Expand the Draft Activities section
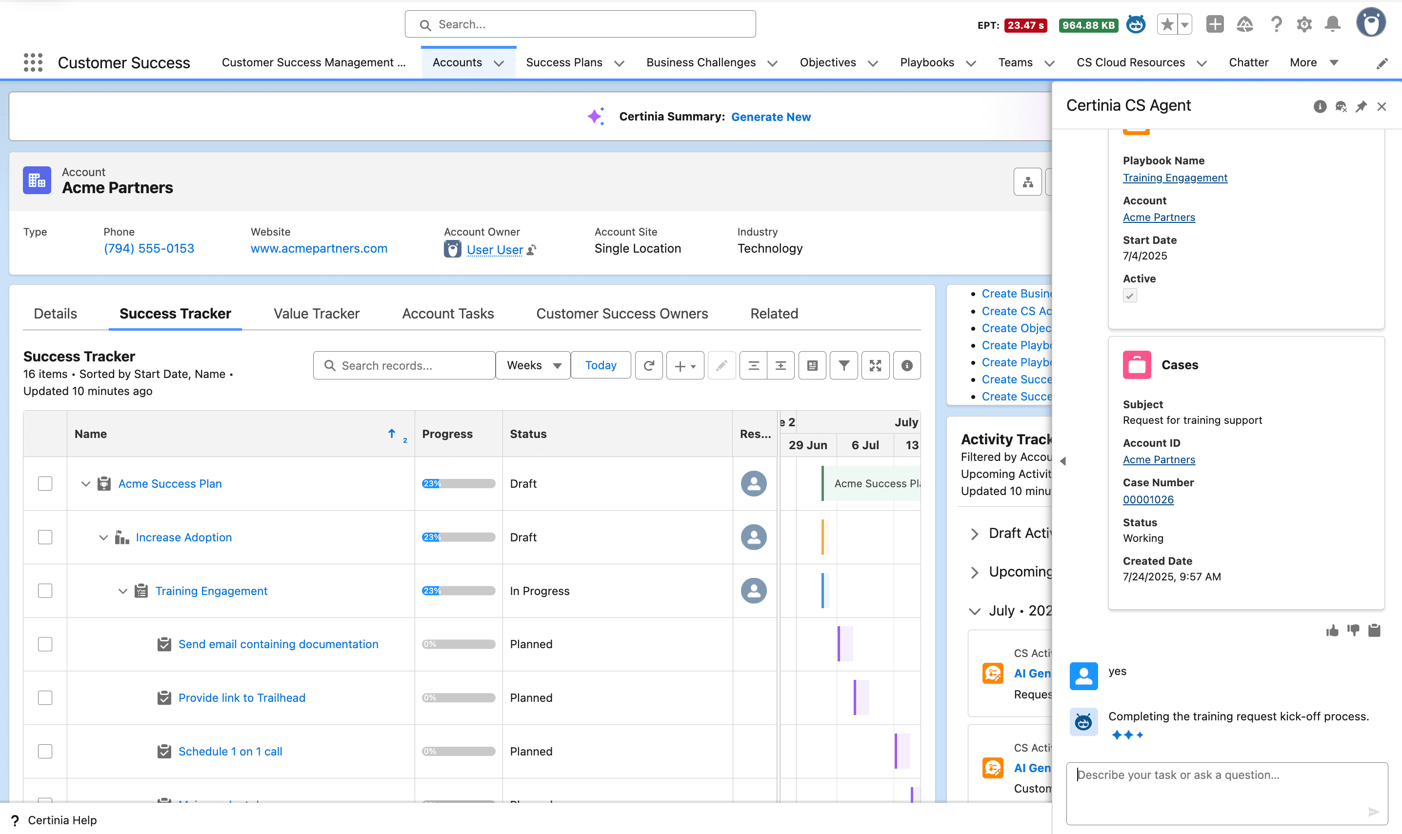This screenshot has width=1402, height=834. coord(974,534)
